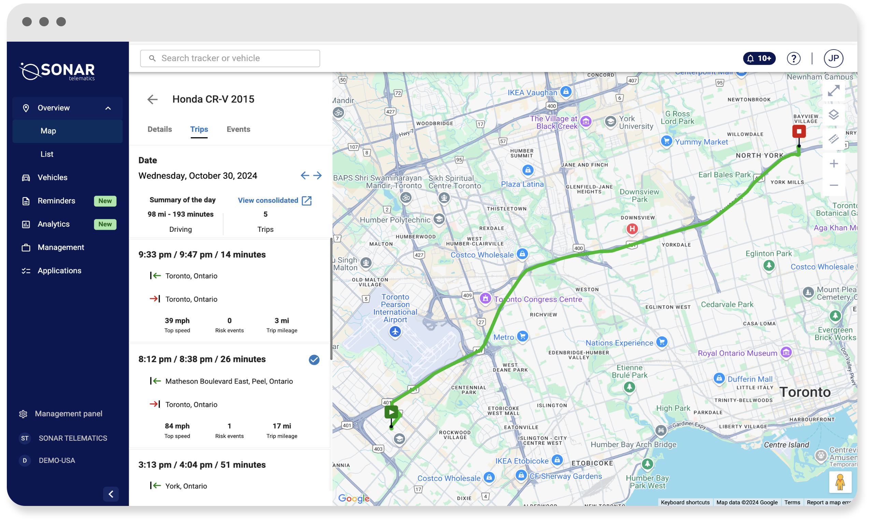The height and width of the screenshot is (523, 871).
Task: Collapse the Overview menu chevron
Action: coord(108,108)
